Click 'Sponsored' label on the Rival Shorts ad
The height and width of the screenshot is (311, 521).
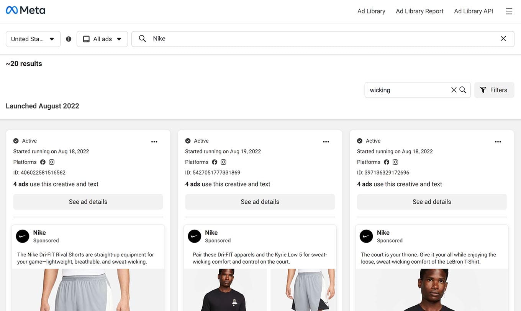click(x=46, y=241)
